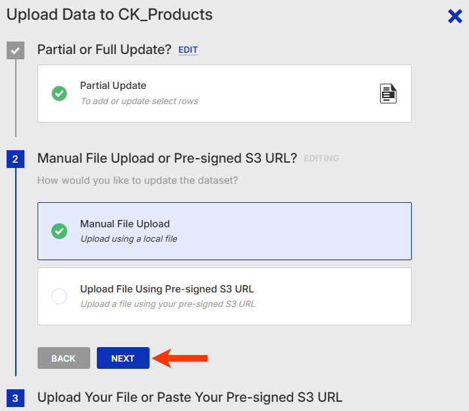Click the document icon in Partial Update card
469x411 pixels.
[389, 94]
